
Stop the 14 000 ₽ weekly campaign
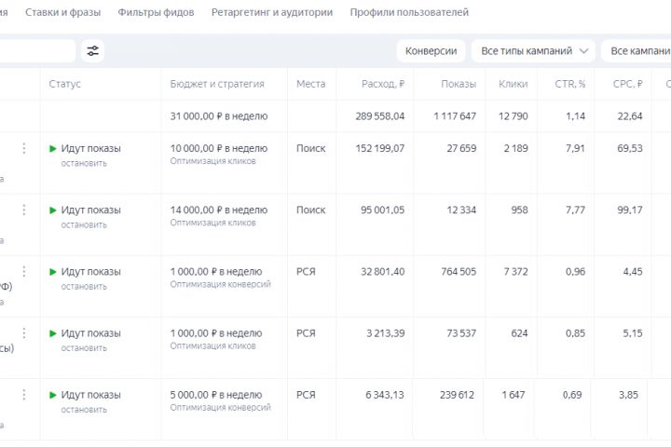coord(84,224)
